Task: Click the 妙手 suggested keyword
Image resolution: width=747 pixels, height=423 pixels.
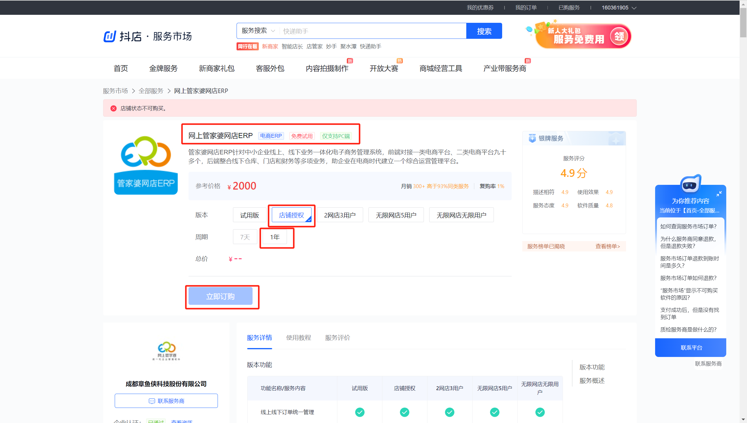Action: [x=331, y=47]
